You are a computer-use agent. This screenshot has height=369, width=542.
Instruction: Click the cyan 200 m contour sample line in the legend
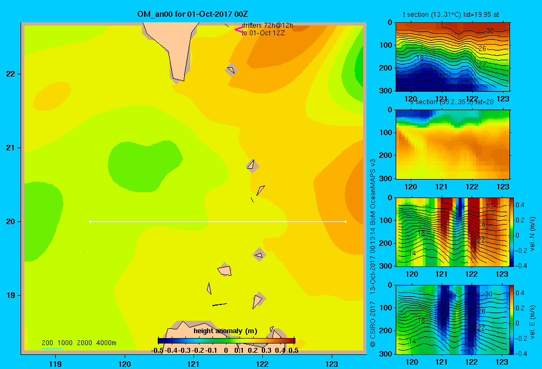click(x=52, y=348)
